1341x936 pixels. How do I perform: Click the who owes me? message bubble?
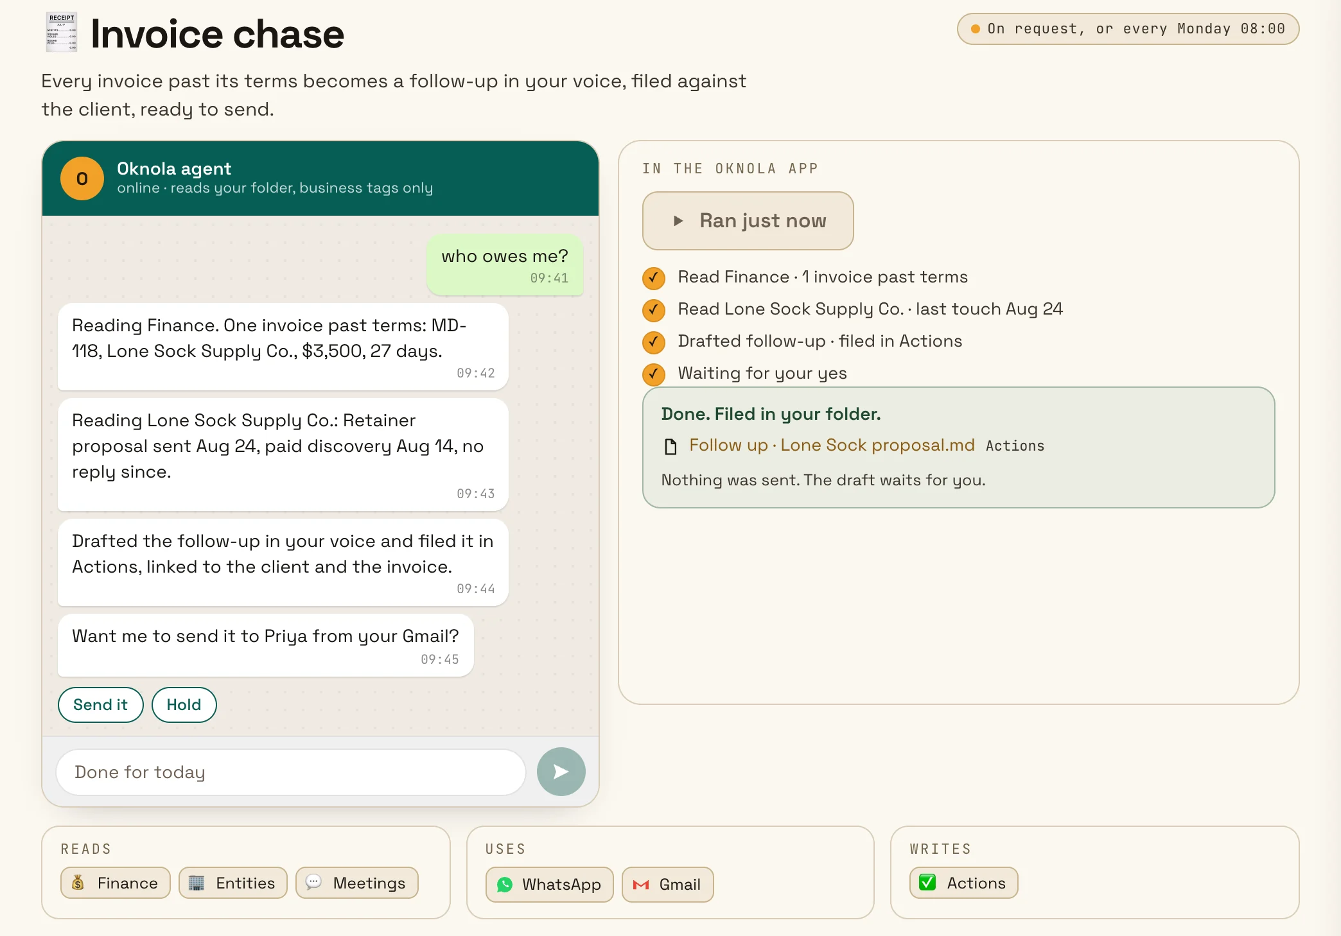point(505,265)
